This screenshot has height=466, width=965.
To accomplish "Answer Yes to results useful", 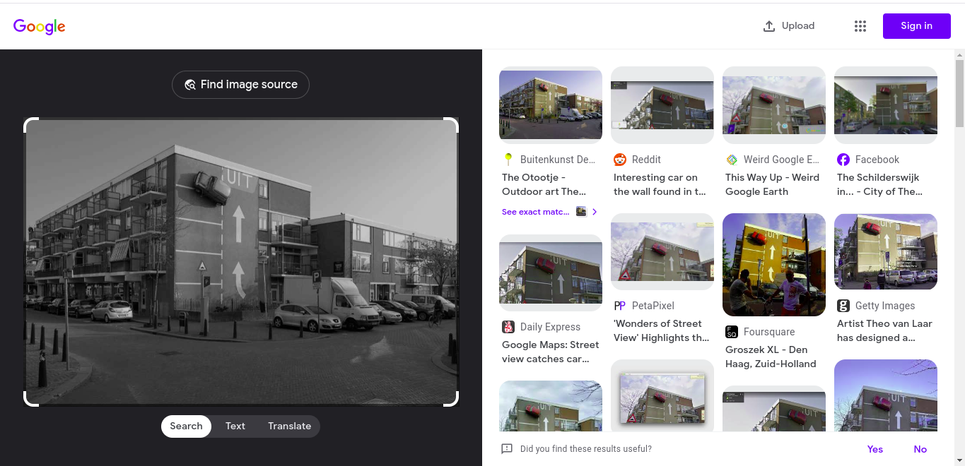I will [875, 449].
